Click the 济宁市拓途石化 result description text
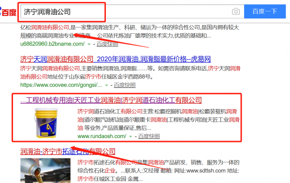The height and width of the screenshot is (183, 290). [159, 170]
